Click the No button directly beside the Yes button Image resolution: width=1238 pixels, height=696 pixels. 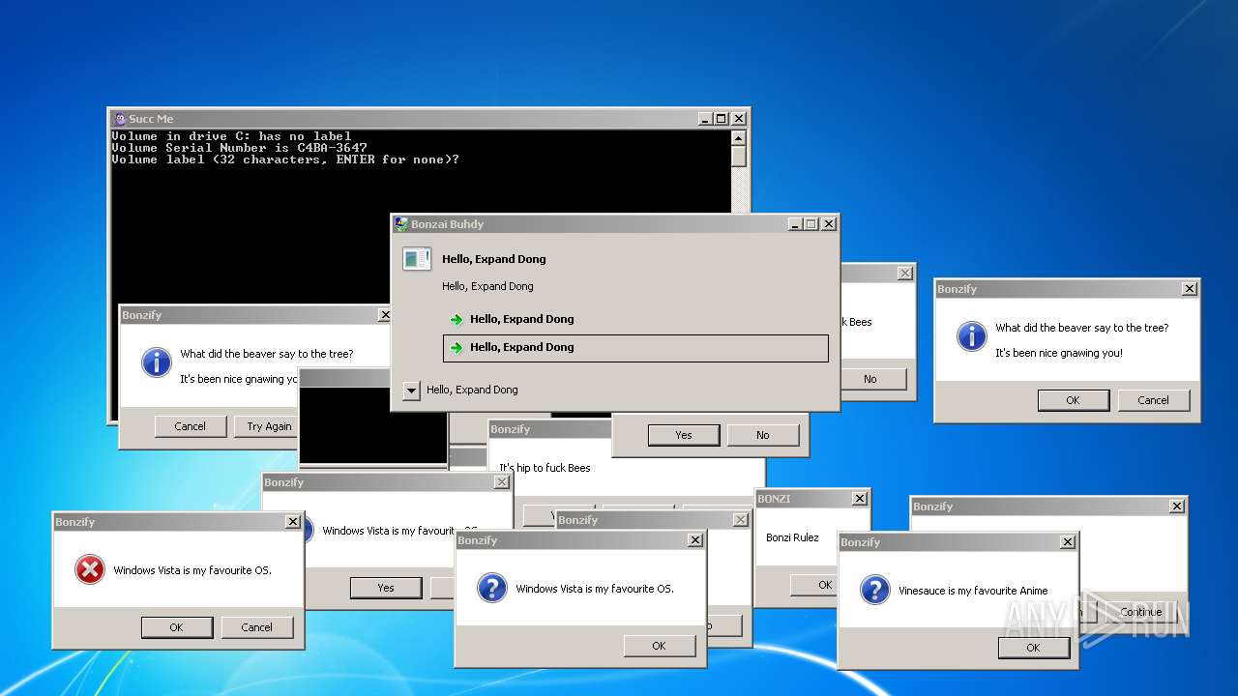pyautogui.click(x=763, y=435)
